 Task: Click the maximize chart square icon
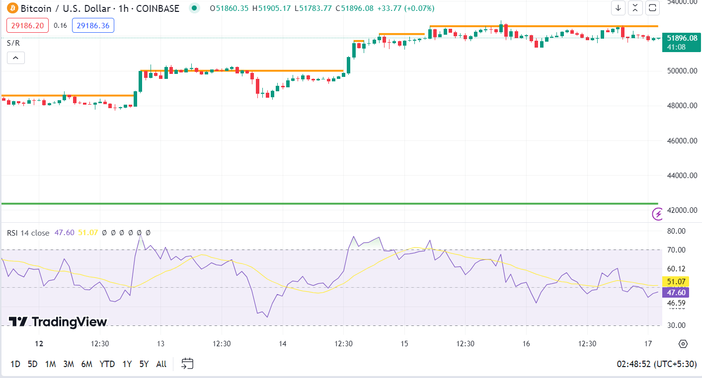652,8
